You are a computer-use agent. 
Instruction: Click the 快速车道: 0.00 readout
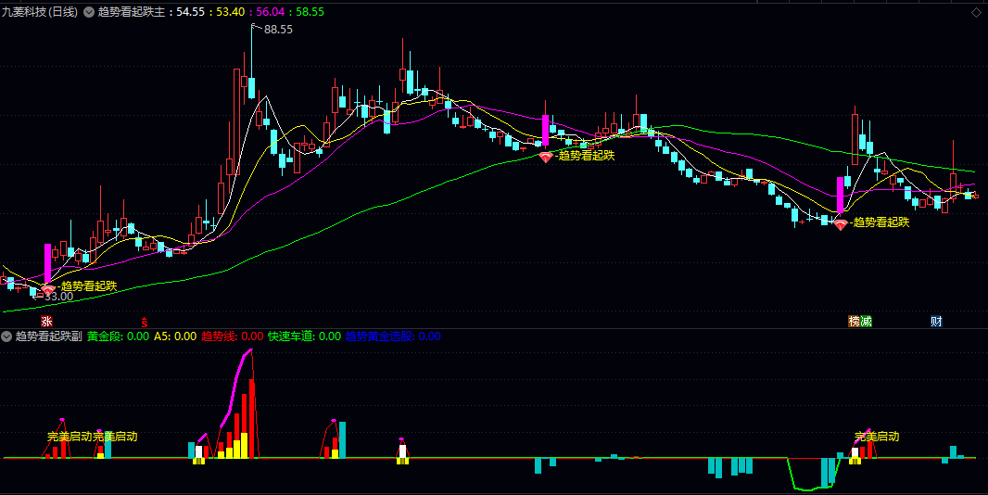[304, 336]
